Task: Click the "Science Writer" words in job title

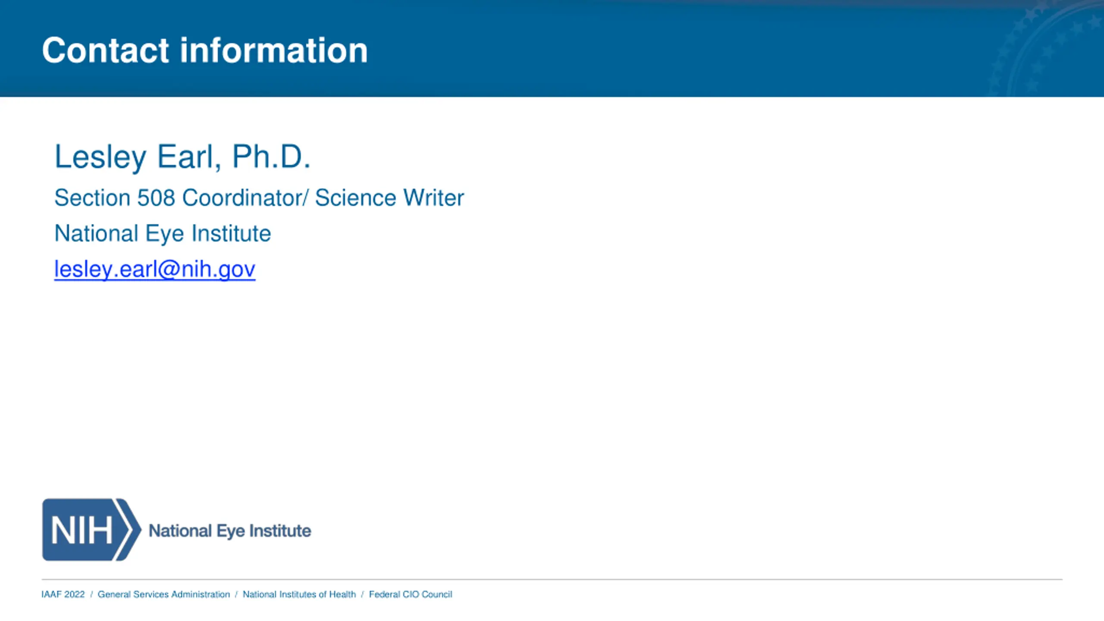Action: tap(389, 198)
